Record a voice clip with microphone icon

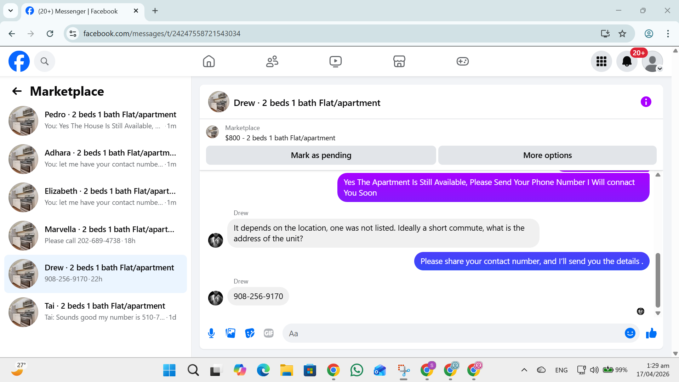click(211, 333)
